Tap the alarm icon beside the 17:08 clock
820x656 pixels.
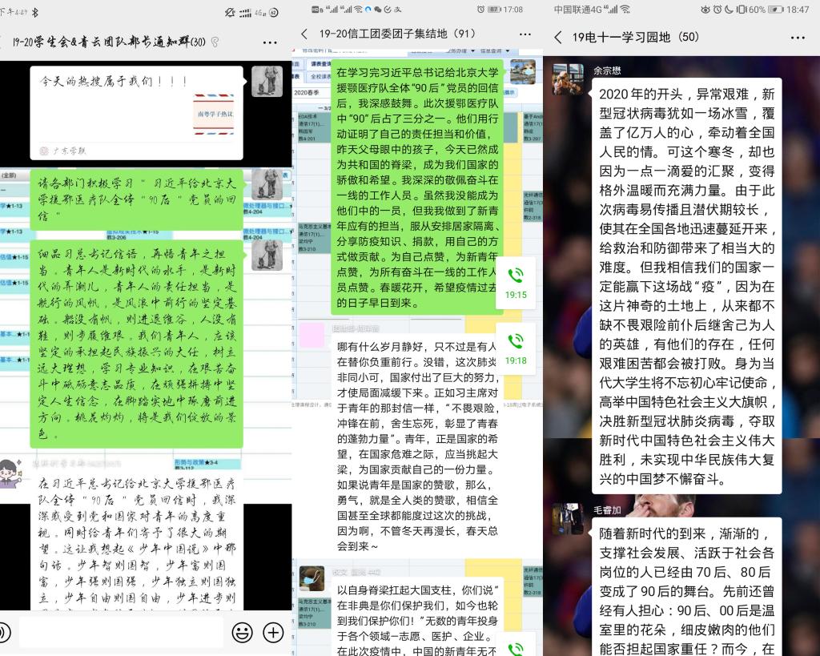point(480,10)
